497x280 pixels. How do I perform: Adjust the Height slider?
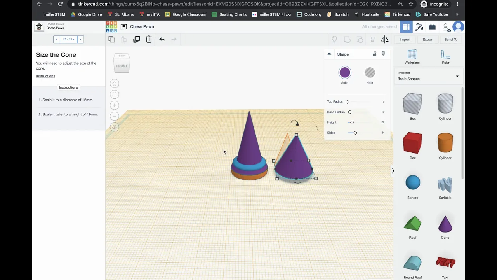(352, 122)
